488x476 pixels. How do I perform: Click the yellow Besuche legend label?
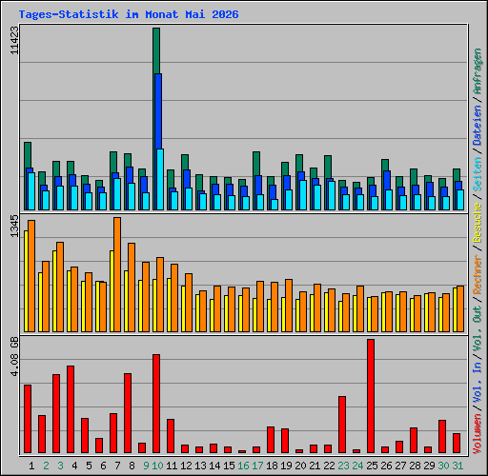(478, 223)
